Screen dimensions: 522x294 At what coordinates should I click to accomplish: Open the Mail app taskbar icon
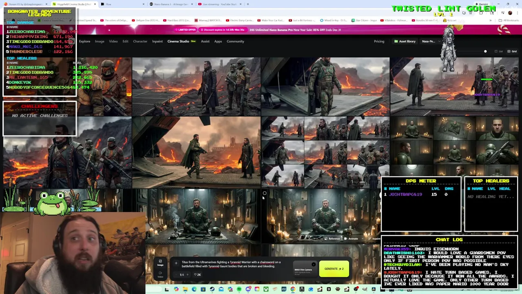tap(221, 290)
